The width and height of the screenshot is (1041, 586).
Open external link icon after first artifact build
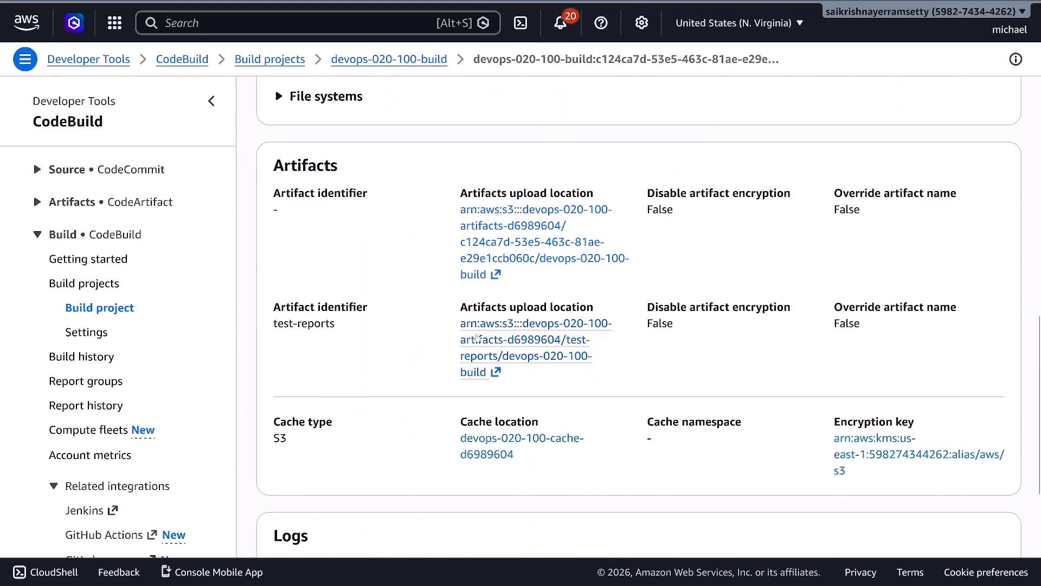(x=496, y=275)
